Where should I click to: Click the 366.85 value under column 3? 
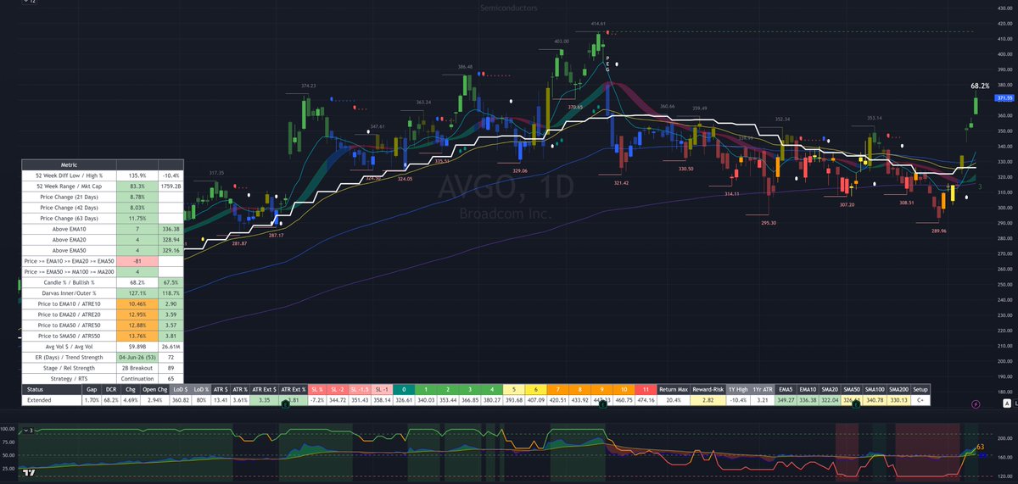pyautogui.click(x=469, y=399)
